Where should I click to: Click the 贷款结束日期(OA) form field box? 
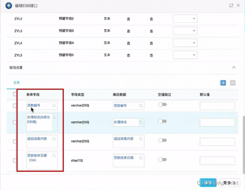(x=42, y=160)
